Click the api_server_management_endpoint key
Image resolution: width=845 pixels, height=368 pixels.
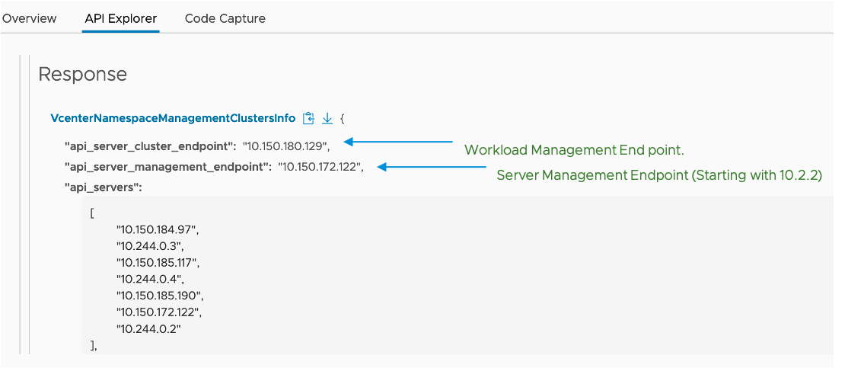pyautogui.click(x=167, y=167)
